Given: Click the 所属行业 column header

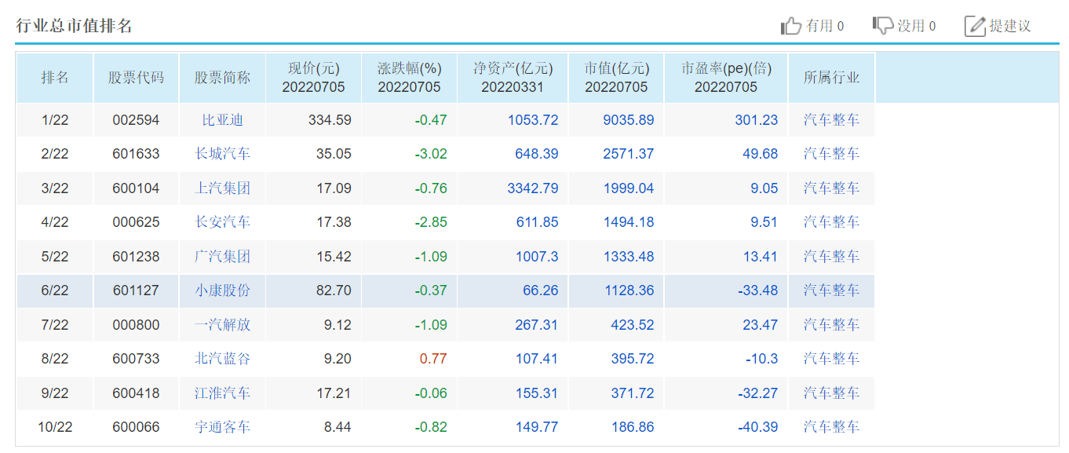Looking at the screenshot, I should tap(832, 78).
